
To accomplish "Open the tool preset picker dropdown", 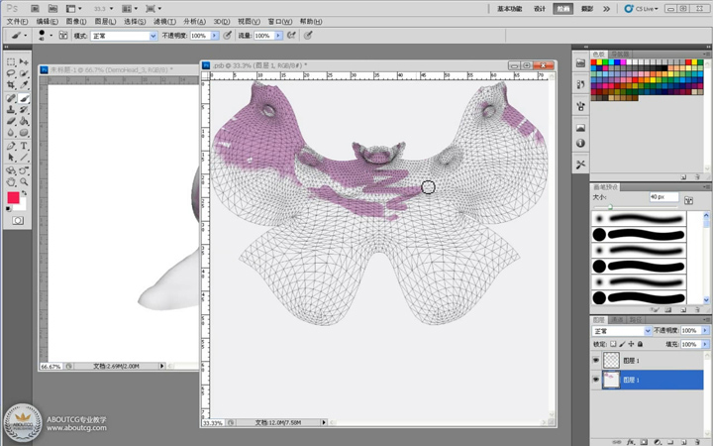I will click(25, 36).
